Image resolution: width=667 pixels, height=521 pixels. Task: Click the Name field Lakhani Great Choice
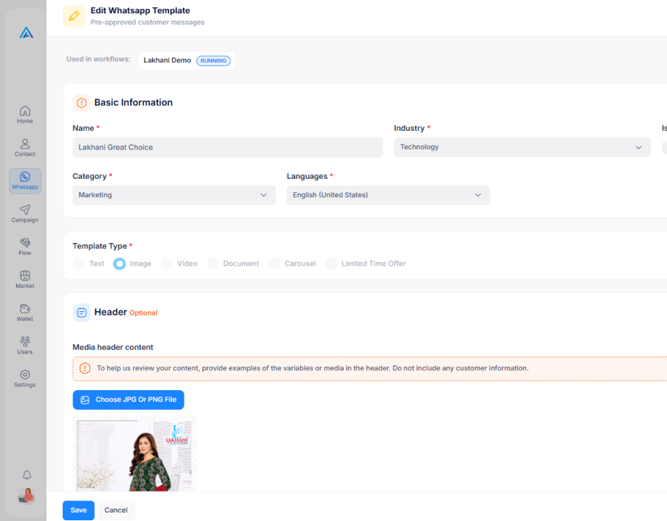pyautogui.click(x=227, y=147)
